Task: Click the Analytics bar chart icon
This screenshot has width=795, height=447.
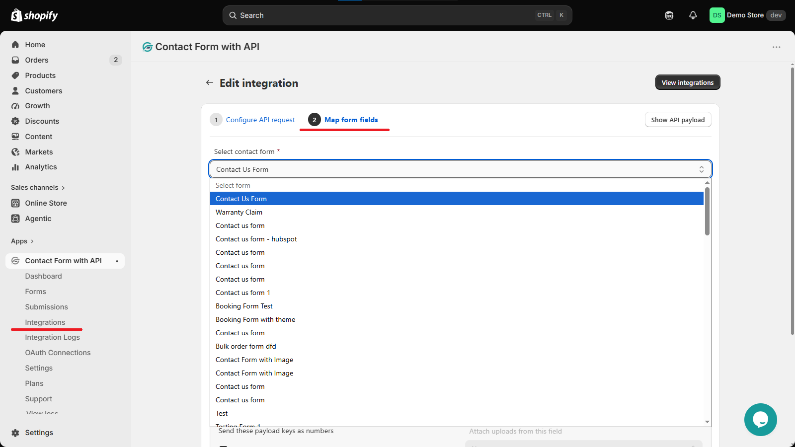Action: point(15,167)
